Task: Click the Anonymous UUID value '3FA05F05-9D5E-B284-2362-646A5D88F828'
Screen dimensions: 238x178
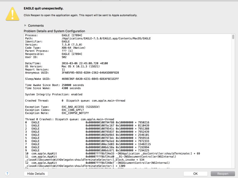Action: click(90, 73)
